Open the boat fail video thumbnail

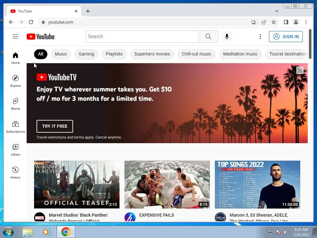(x=167, y=185)
